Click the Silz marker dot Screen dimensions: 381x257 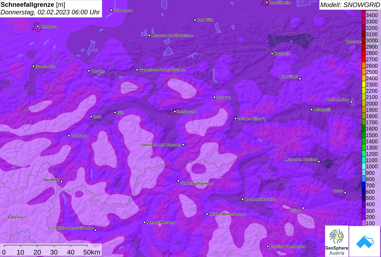coord(115,112)
